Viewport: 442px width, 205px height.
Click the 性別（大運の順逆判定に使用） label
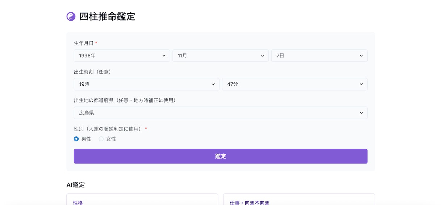[108, 129]
